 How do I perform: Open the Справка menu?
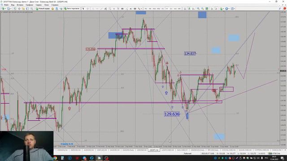55,5
